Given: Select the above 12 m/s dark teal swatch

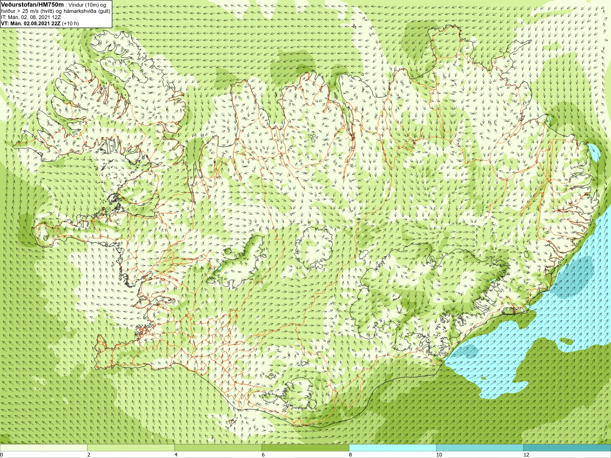Looking at the screenshot, I should 567,448.
